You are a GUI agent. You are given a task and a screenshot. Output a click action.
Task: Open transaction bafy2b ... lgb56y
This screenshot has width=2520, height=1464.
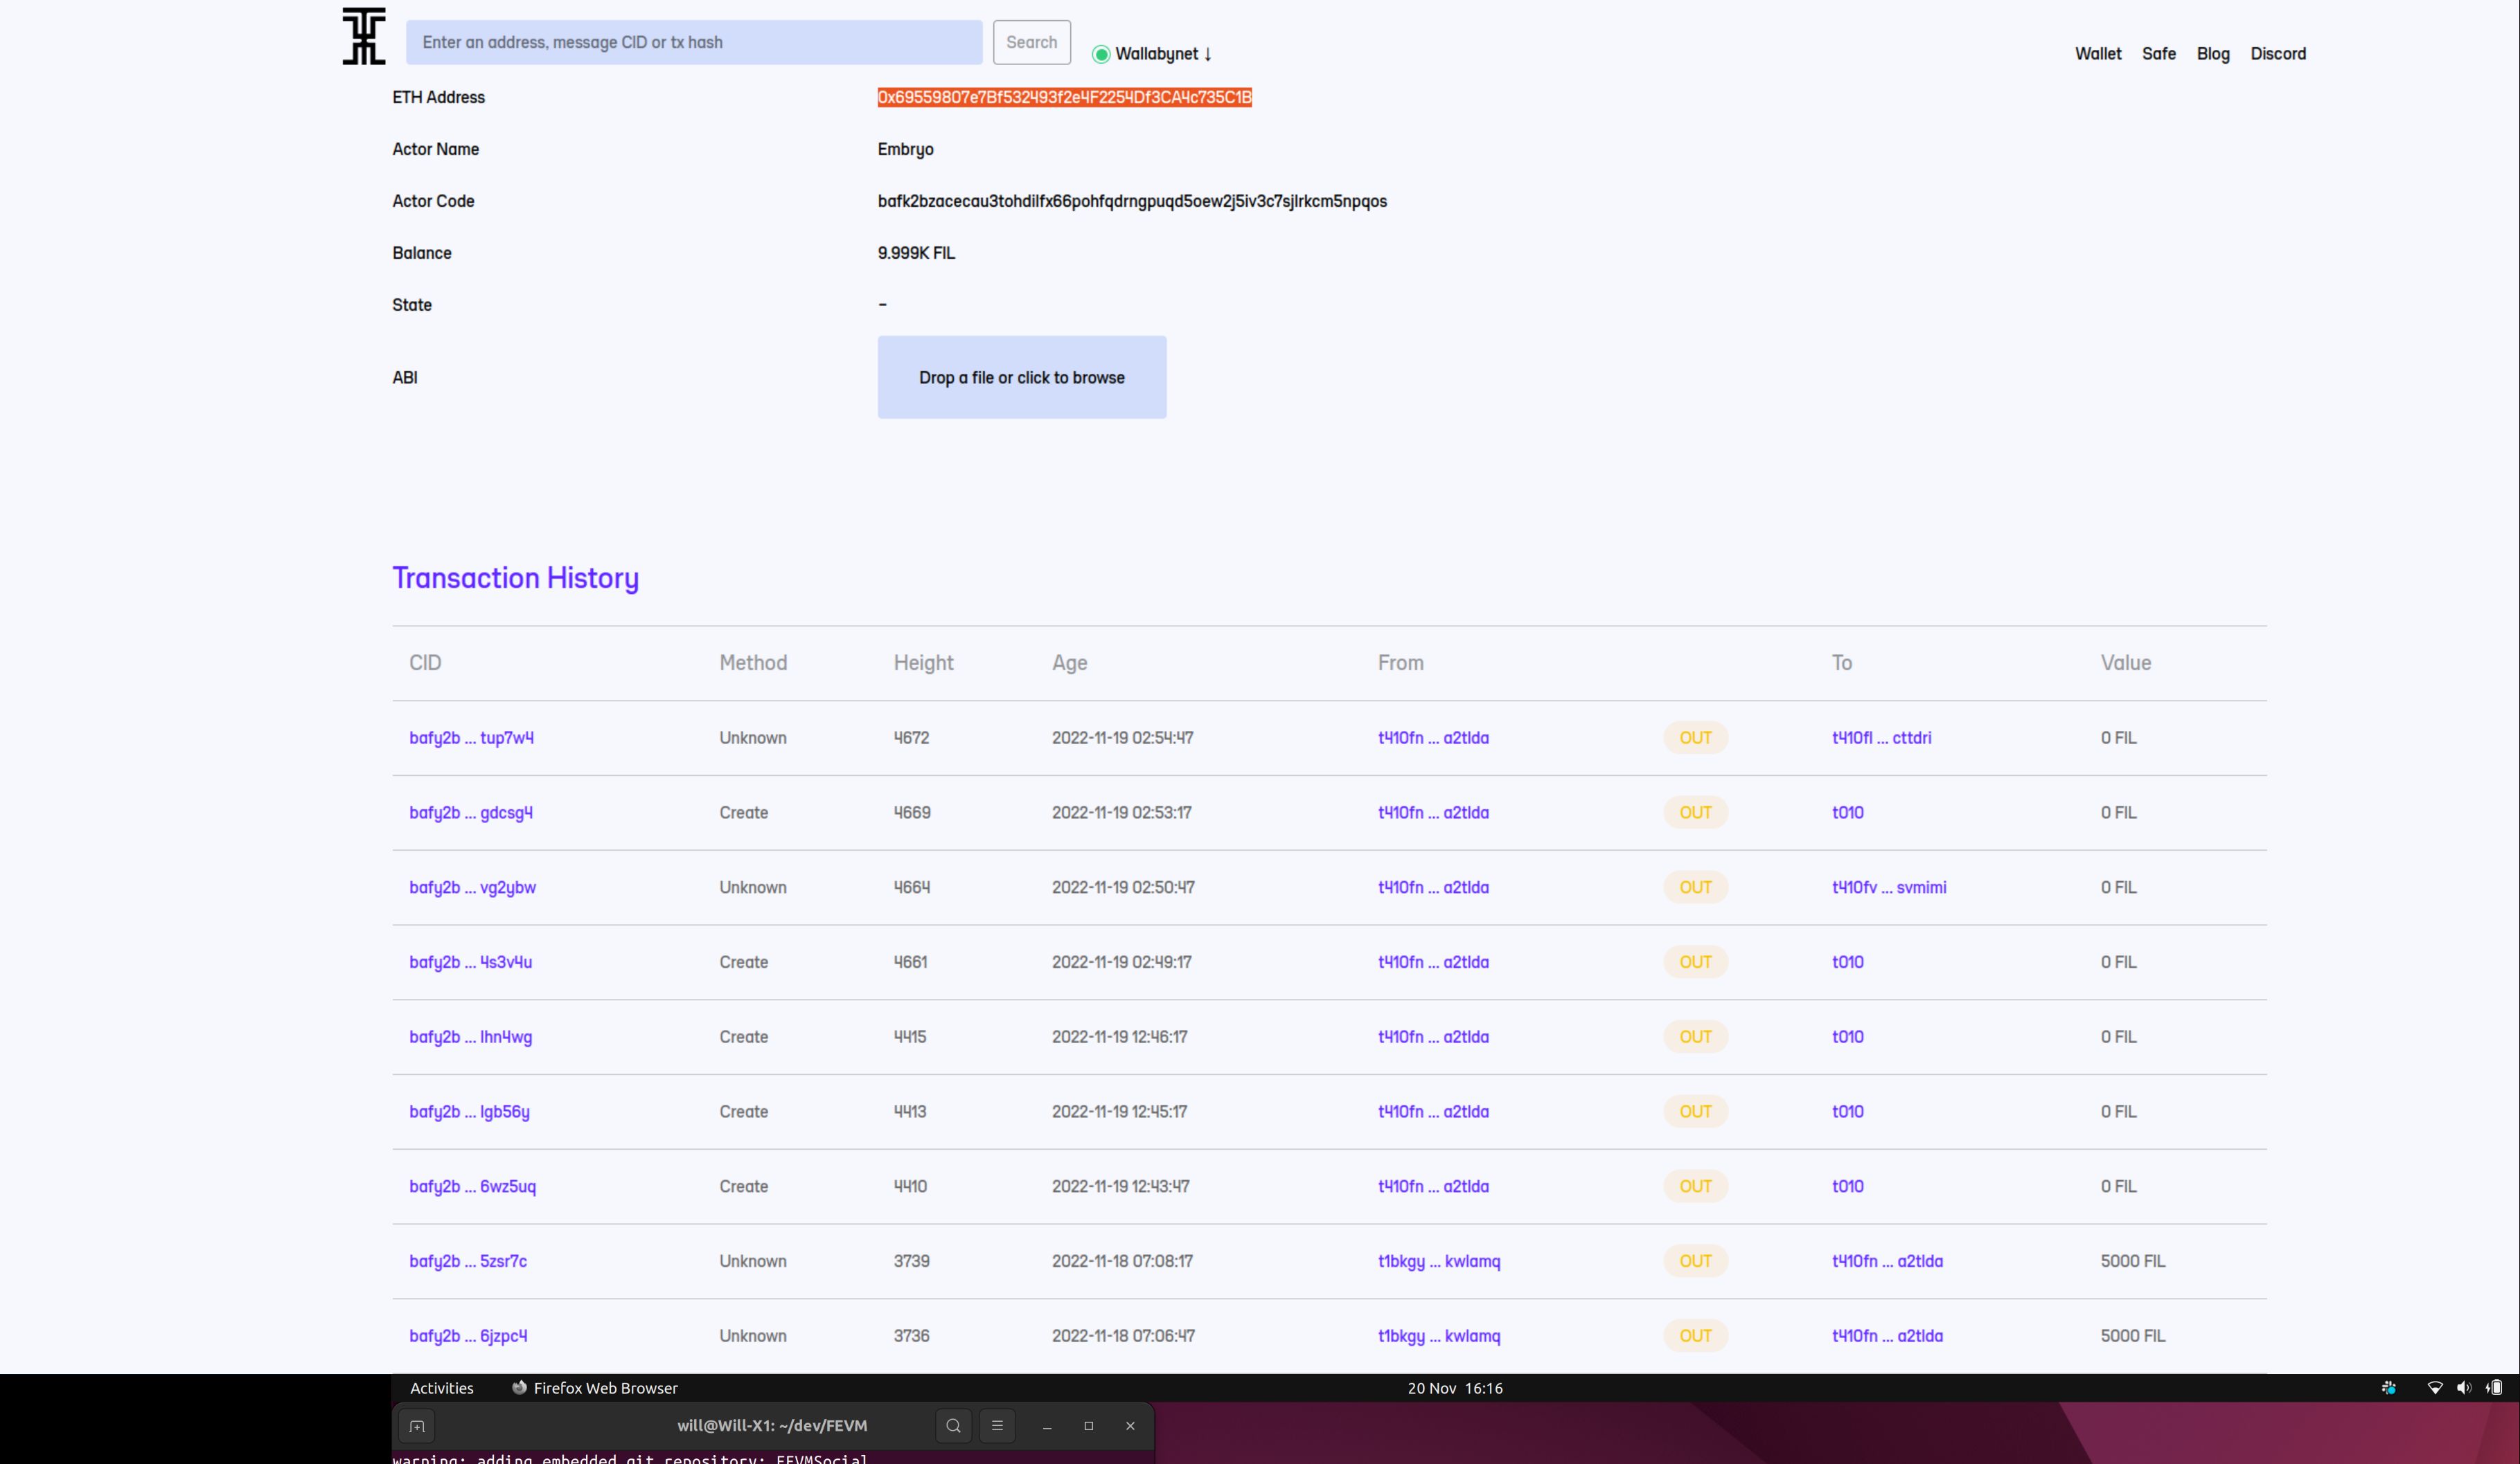(469, 1111)
